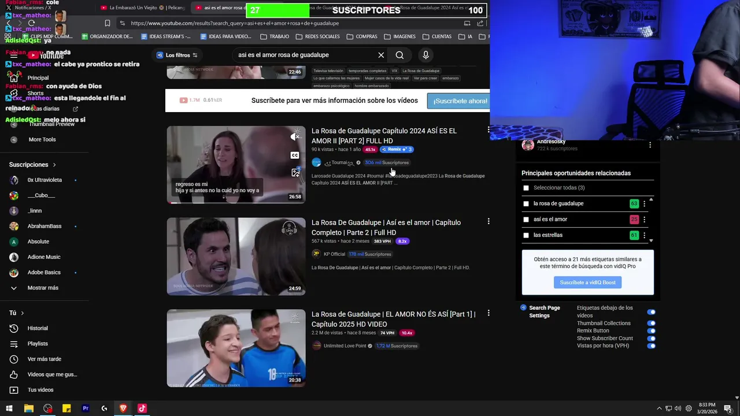This screenshot has width=740, height=416.
Task: Open 'Capítulo Completo | Parte 2' video title
Action: tap(386, 228)
